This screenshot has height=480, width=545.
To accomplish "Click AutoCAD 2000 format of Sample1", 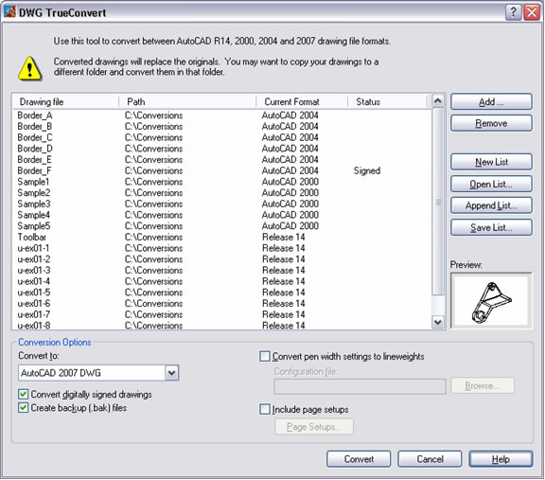I will coord(290,182).
